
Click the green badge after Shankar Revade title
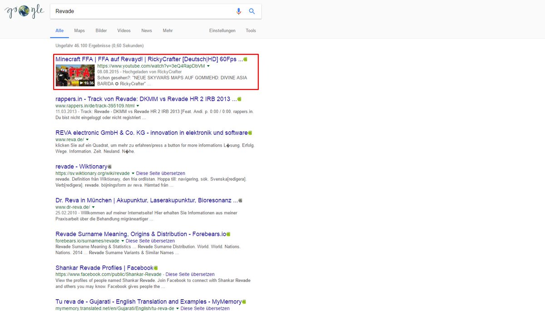coord(156,268)
